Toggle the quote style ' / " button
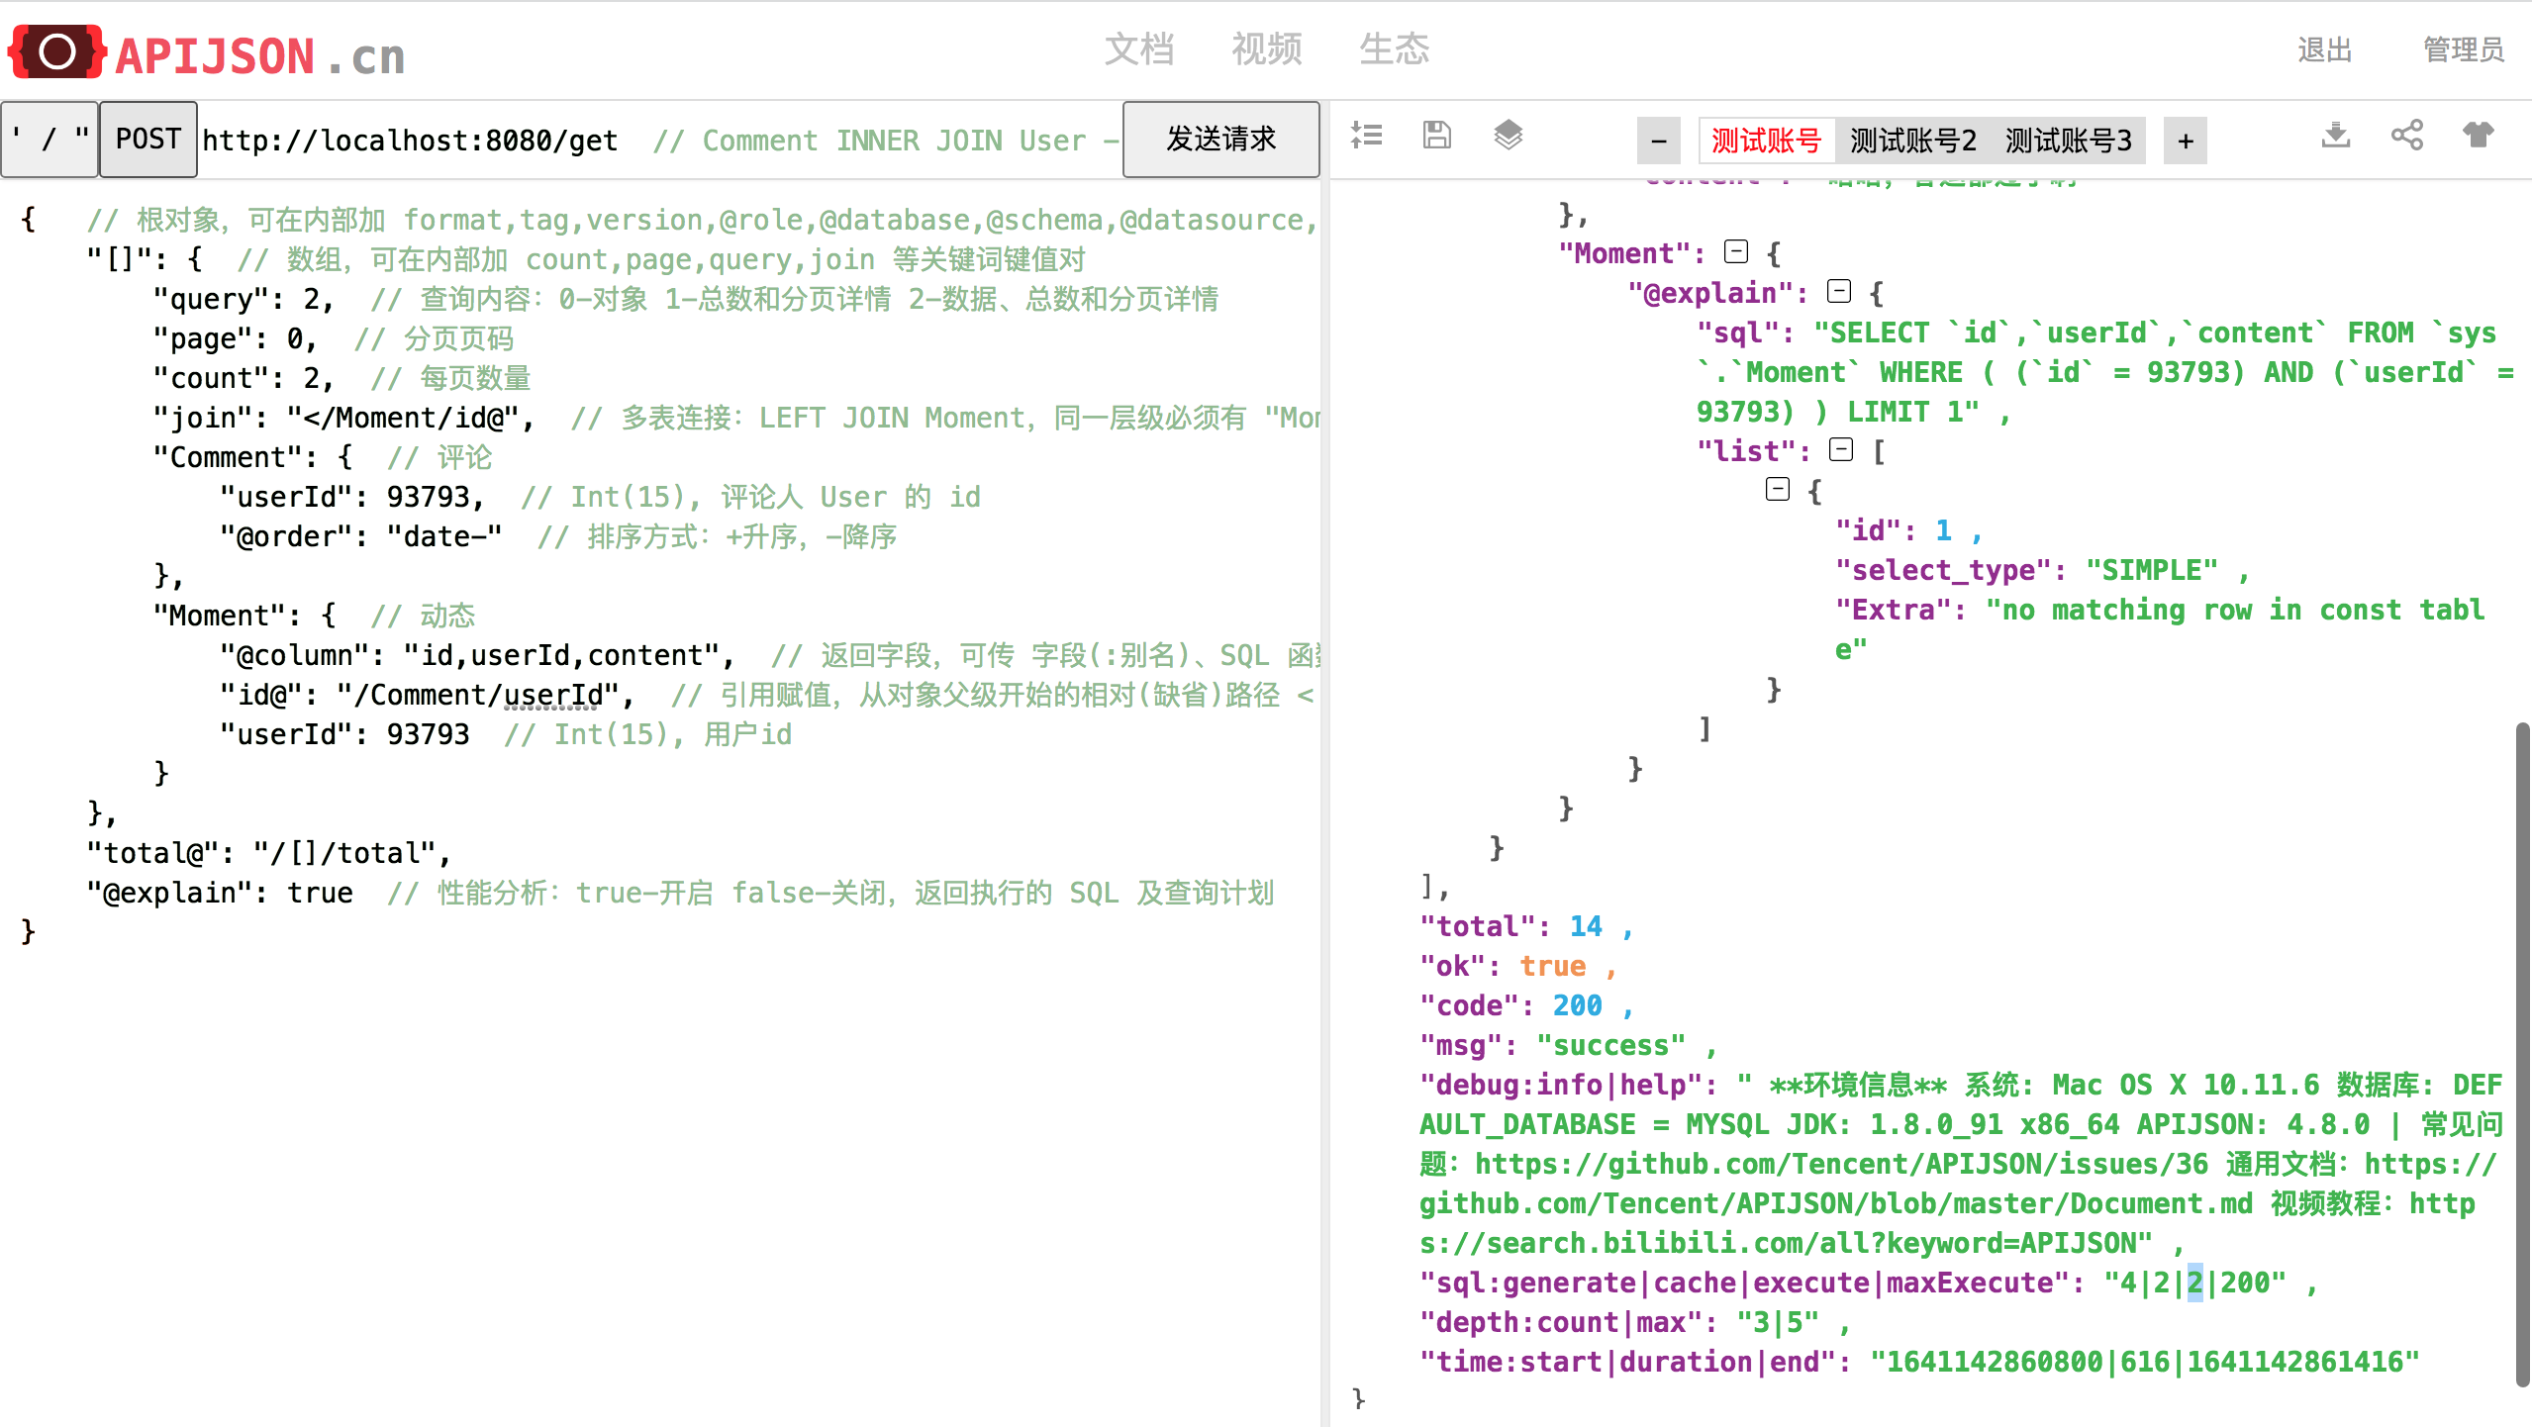This screenshot has width=2532, height=1427. click(49, 140)
